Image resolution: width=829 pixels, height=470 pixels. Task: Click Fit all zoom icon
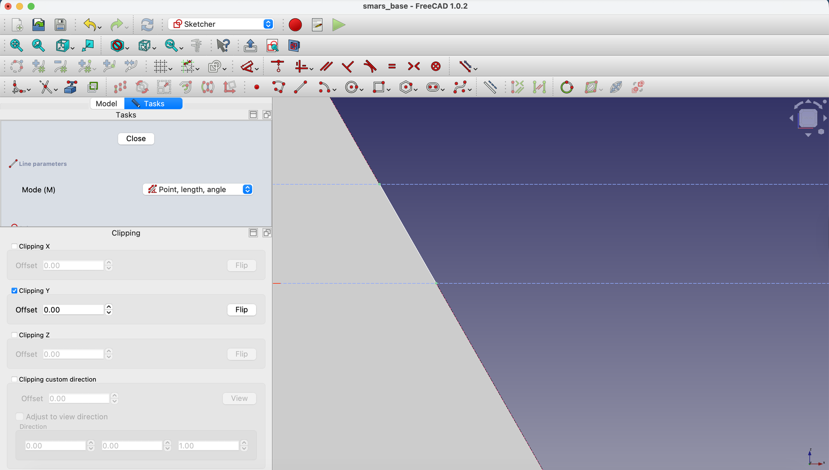tap(16, 45)
